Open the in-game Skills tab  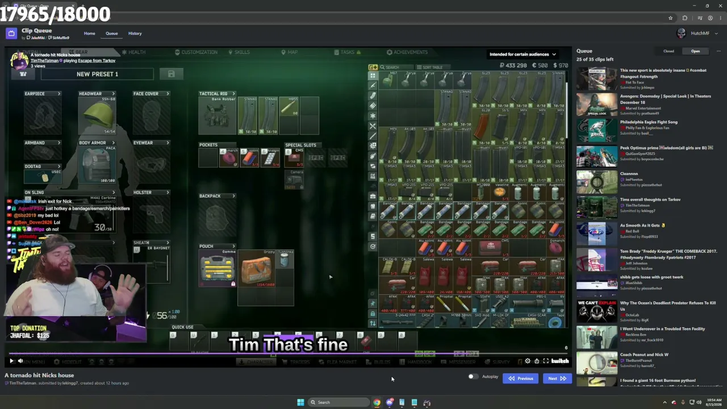239,52
